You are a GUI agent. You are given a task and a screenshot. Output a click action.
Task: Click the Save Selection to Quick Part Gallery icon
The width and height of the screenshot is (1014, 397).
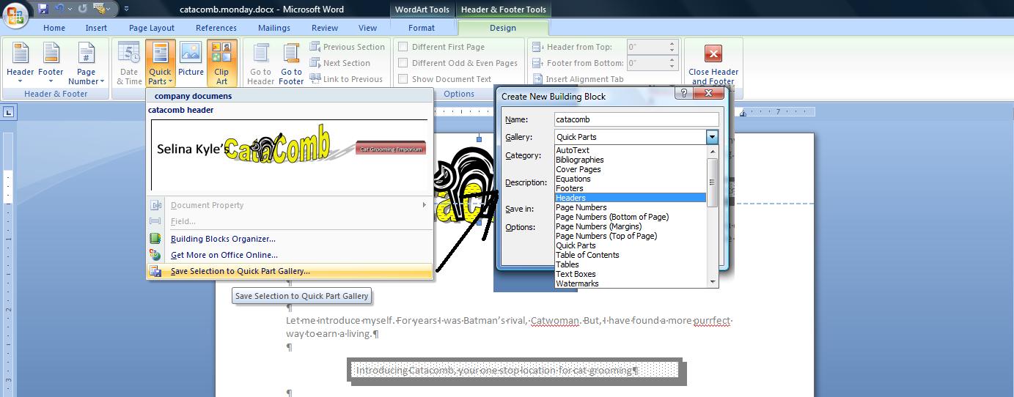(155, 271)
